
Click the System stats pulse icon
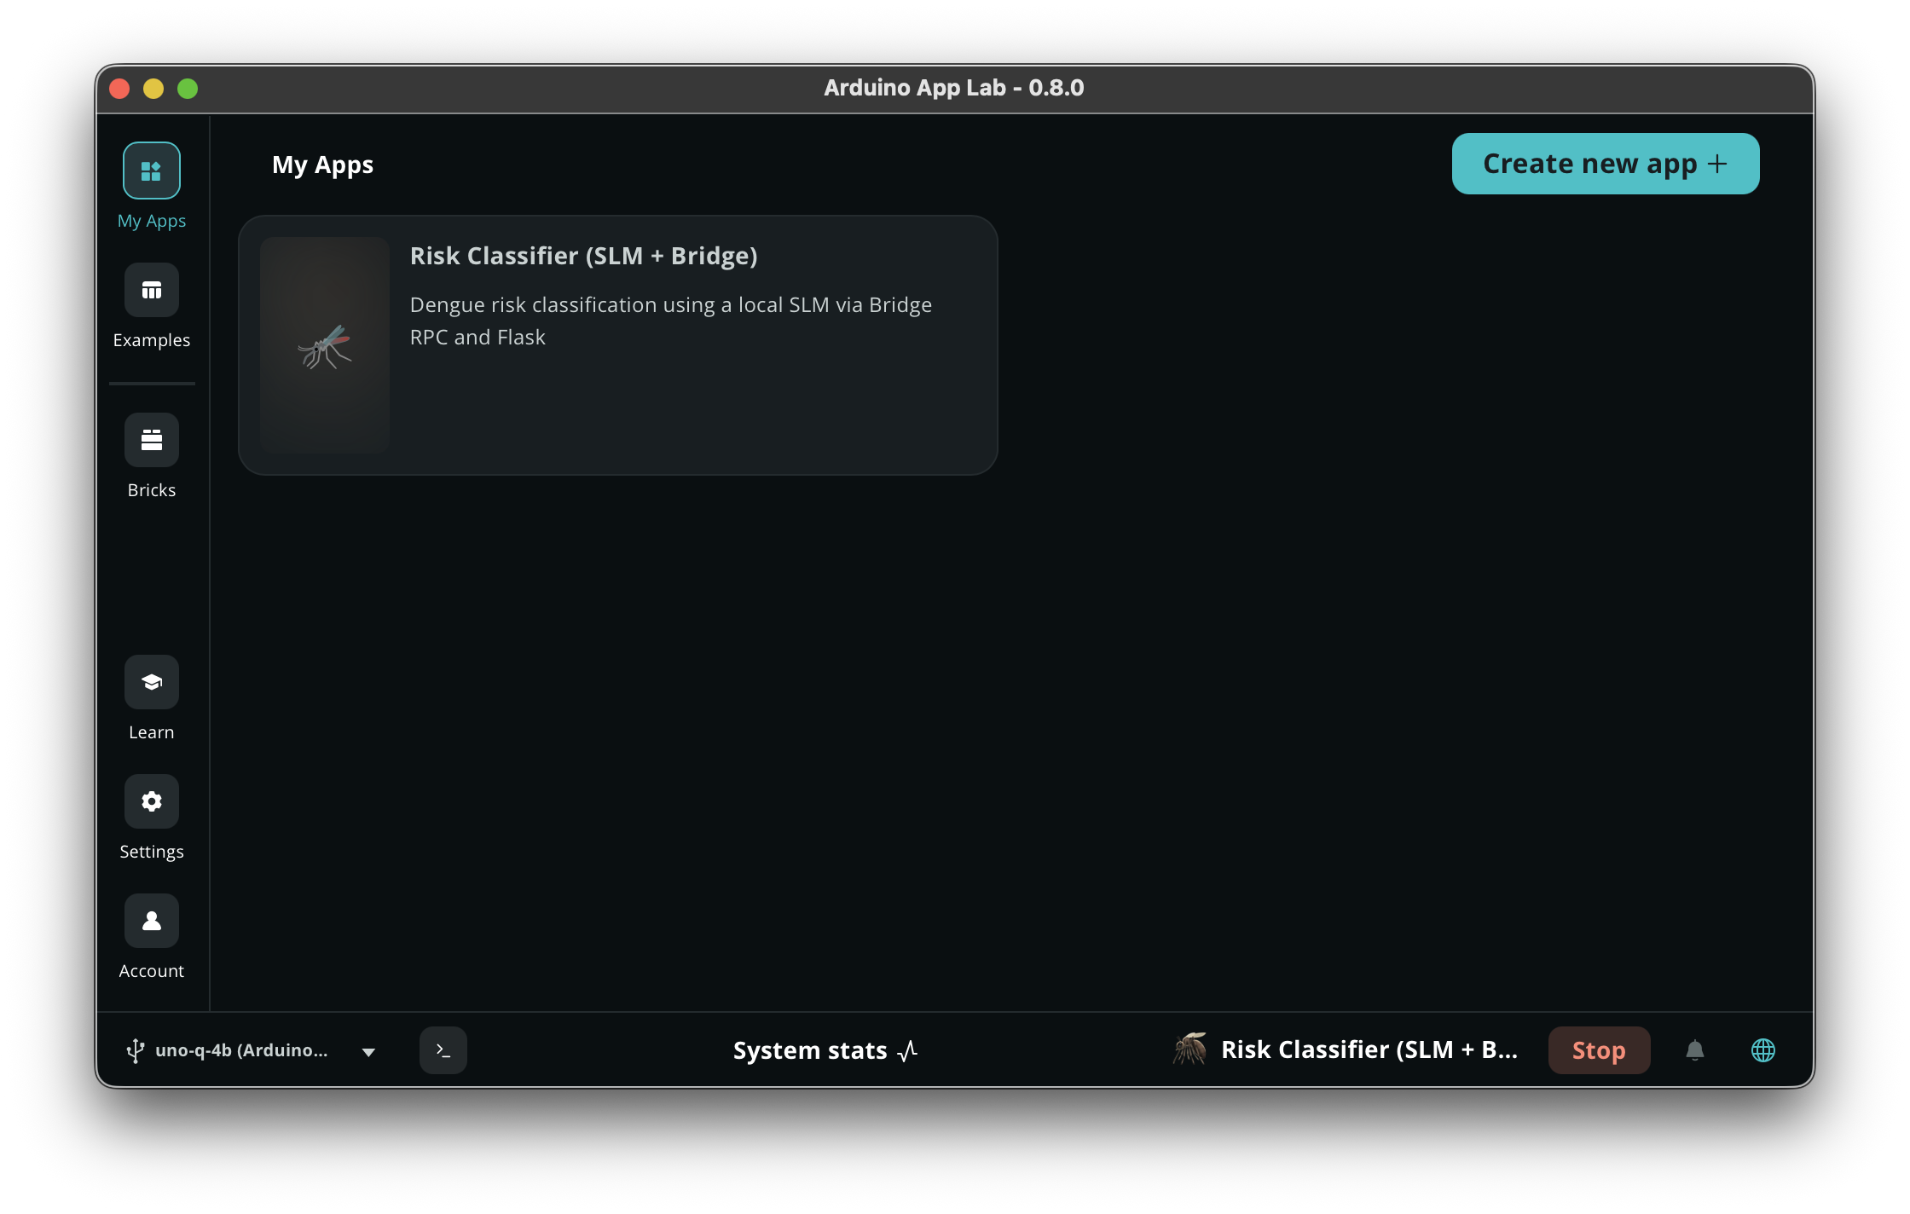908,1050
